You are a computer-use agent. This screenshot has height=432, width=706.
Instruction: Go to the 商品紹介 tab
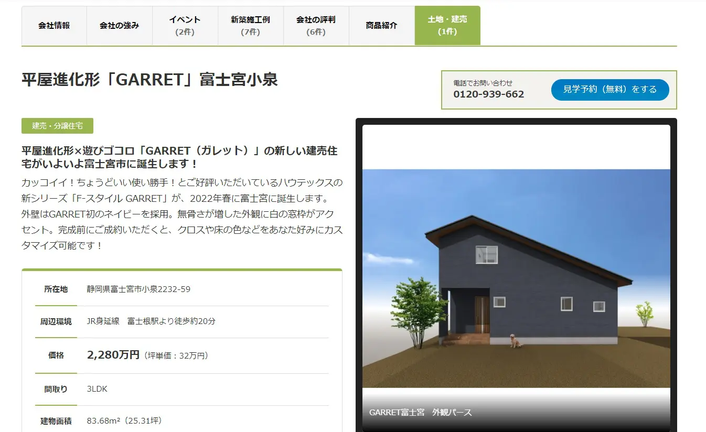click(381, 26)
